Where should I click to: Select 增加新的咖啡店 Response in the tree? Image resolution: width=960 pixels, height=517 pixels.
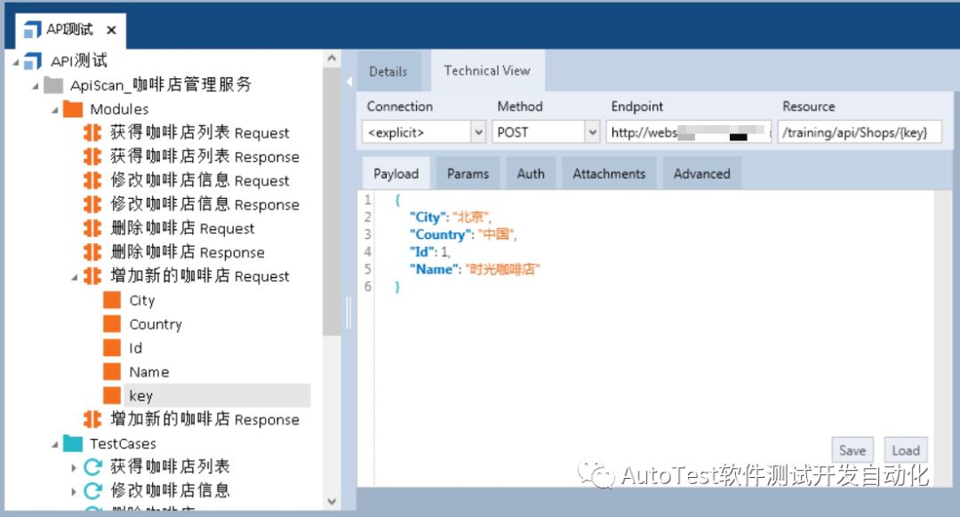pyautogui.click(x=204, y=419)
